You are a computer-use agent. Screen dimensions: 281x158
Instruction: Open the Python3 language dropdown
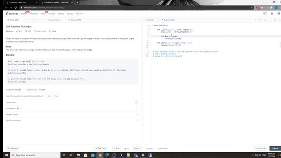[x=151, y=20]
